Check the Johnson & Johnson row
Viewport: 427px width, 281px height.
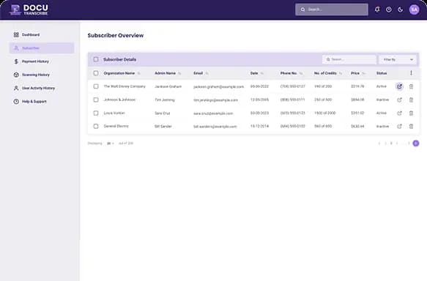96,100
